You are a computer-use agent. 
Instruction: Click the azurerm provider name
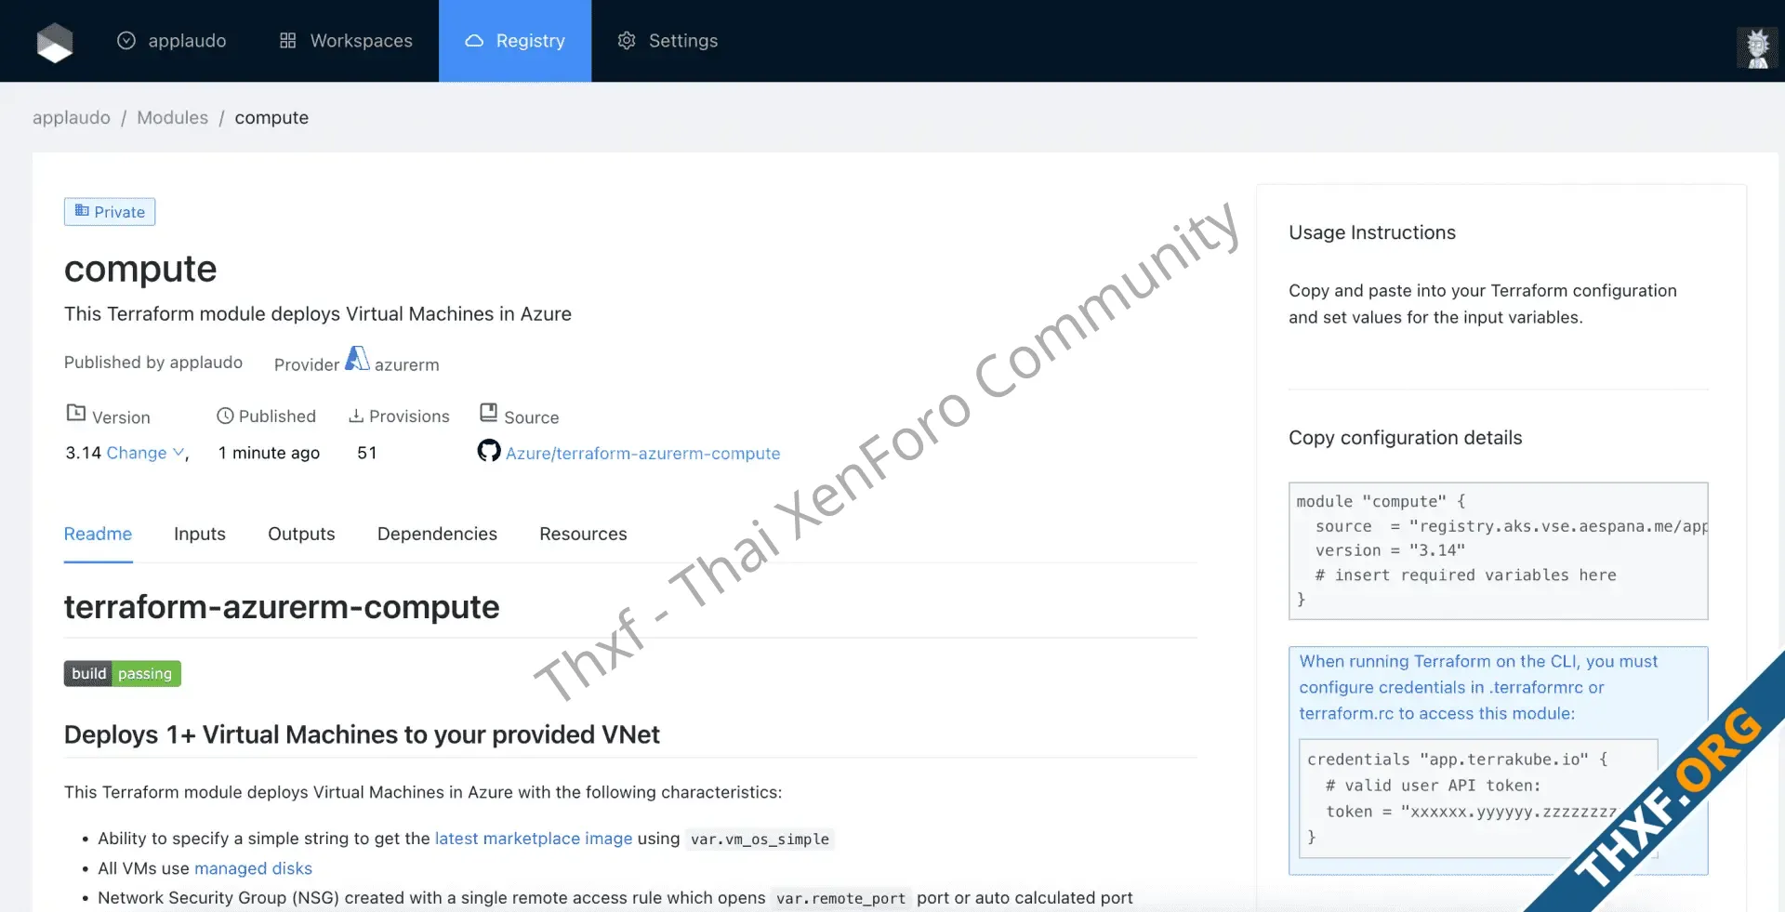click(407, 365)
